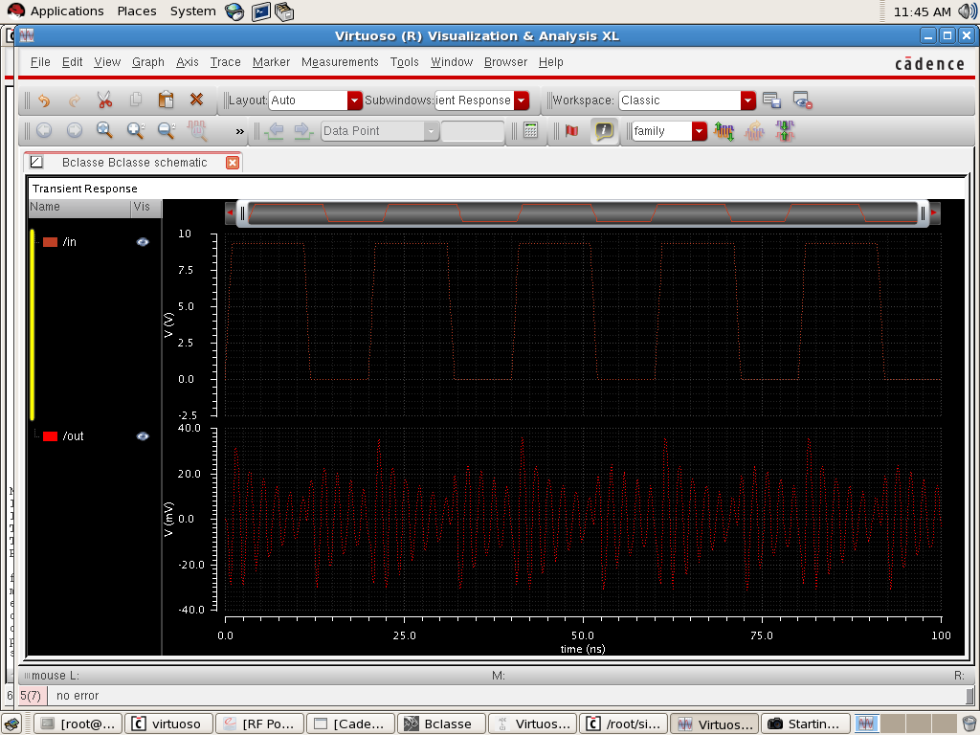Click the delete X icon in toolbar
Viewport: 980px width, 735px height.
coord(196,100)
